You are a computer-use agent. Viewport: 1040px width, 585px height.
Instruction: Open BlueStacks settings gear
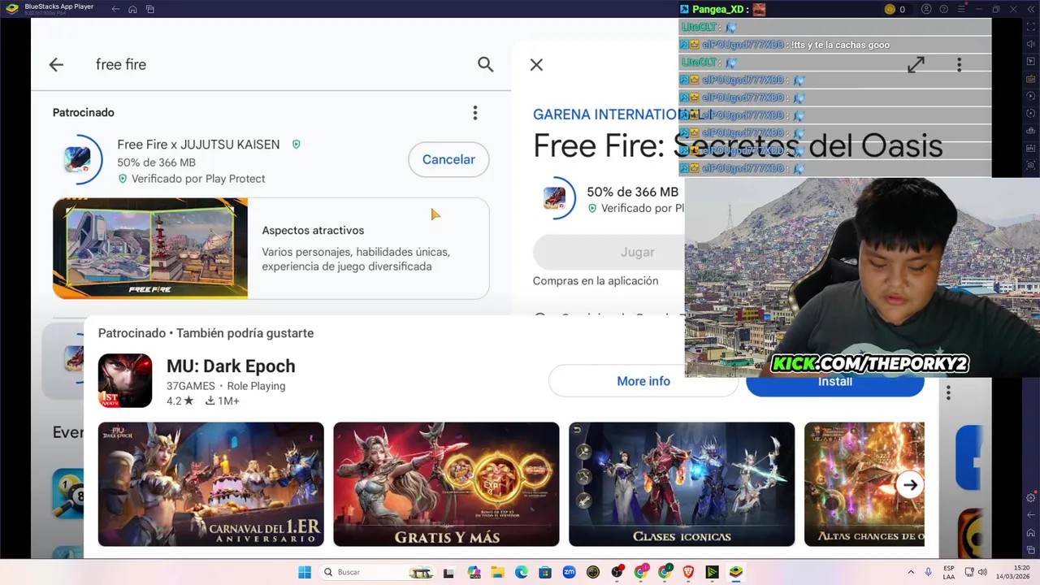pos(1031,497)
